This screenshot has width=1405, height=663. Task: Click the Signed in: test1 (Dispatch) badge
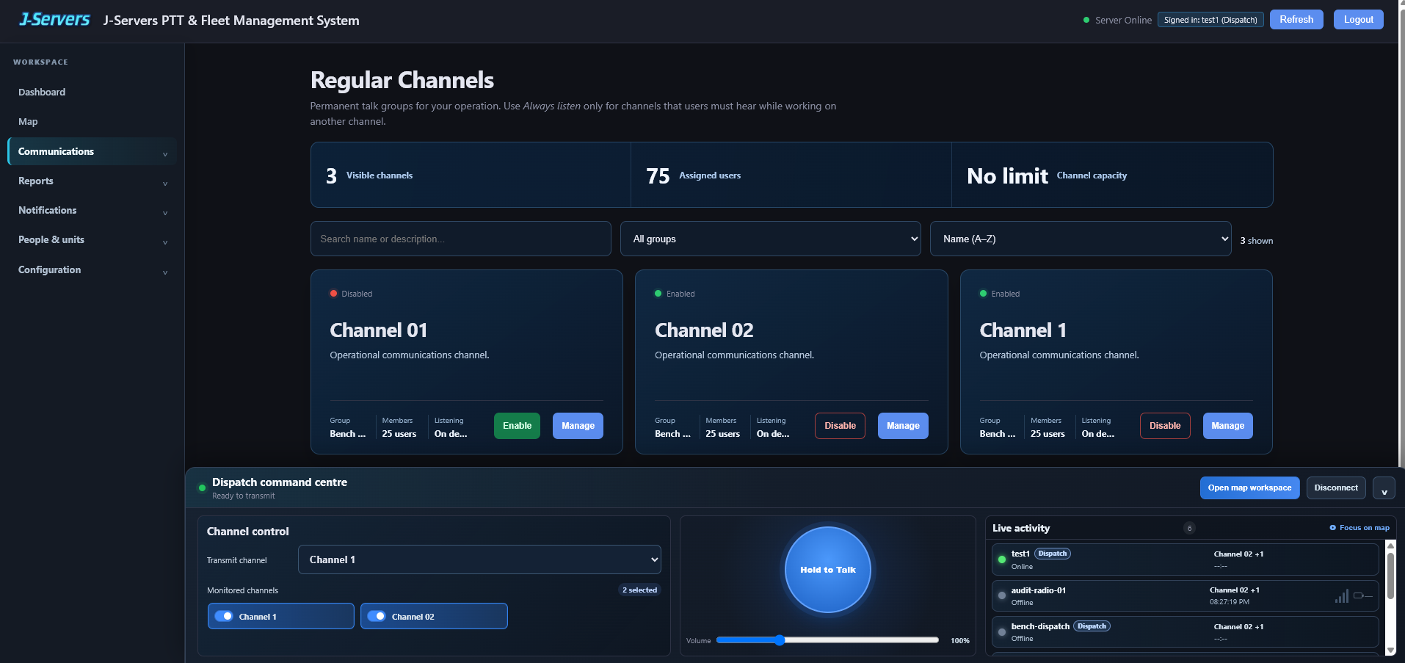pyautogui.click(x=1210, y=20)
